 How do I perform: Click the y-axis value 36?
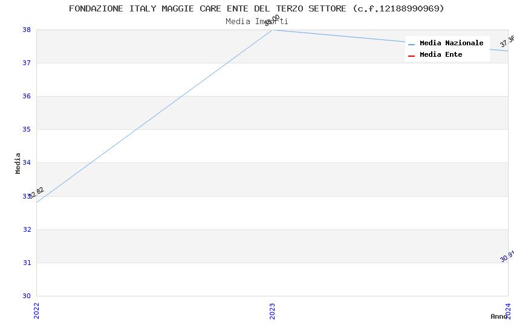point(27,96)
